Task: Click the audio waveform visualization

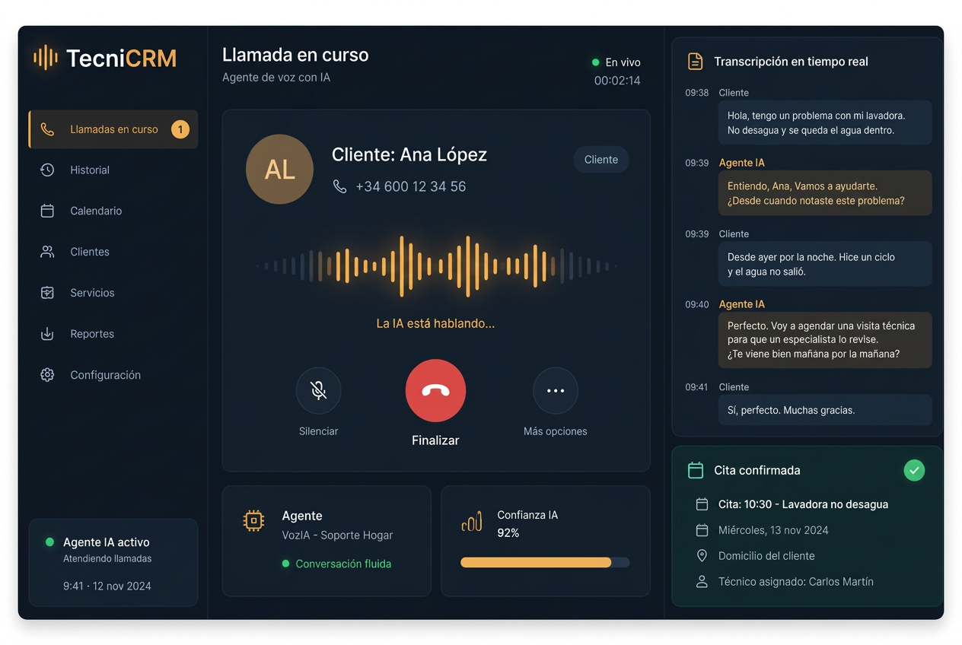Action: [436, 266]
